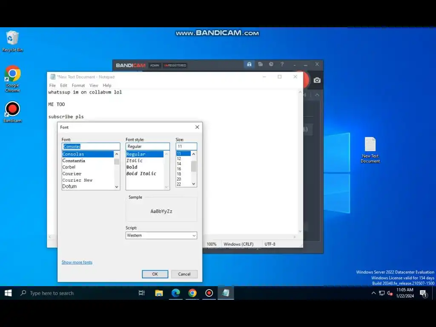The image size is (436, 327).
Task: Choose Italic font style
Action: (x=145, y=161)
